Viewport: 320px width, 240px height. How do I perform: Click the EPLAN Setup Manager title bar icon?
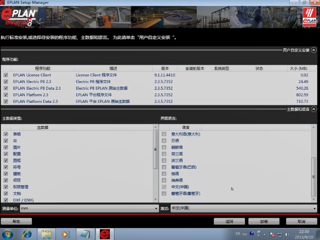tap(2, 2)
